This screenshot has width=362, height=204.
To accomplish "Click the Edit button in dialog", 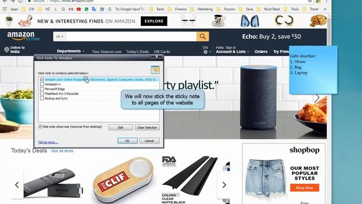I will point(120,127).
